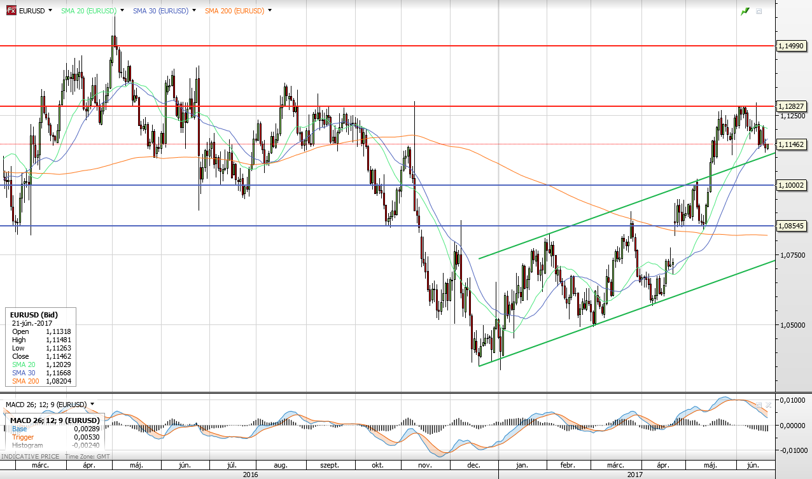This screenshot has width=812, height=479.
Task: Select the 1,14990 red resistance line
Action: 387,46
